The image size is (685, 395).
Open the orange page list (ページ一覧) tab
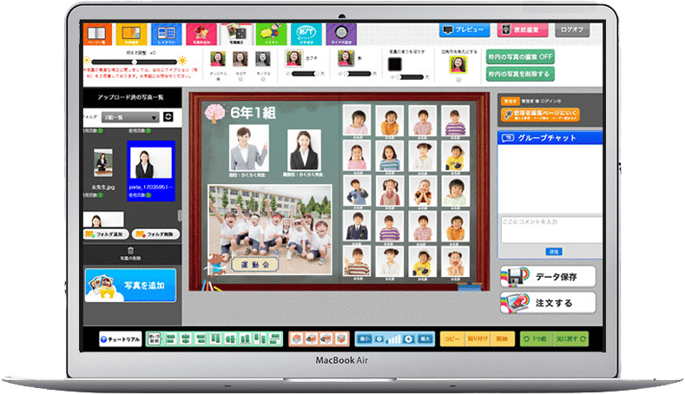coord(97,34)
